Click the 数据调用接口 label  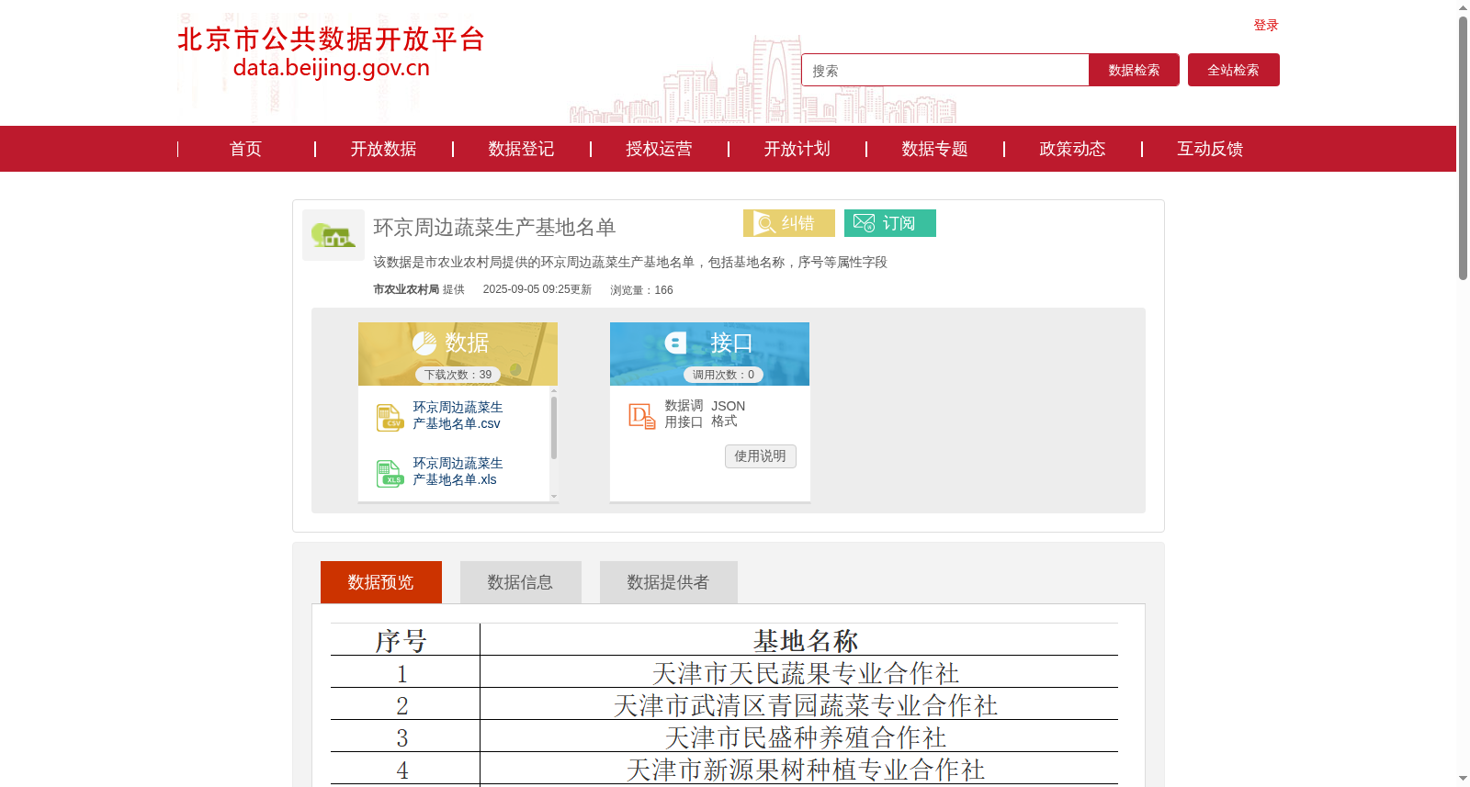click(x=684, y=414)
